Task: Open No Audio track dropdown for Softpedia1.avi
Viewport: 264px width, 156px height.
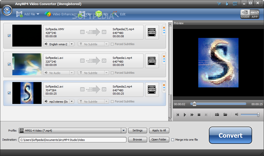Action: point(72,73)
